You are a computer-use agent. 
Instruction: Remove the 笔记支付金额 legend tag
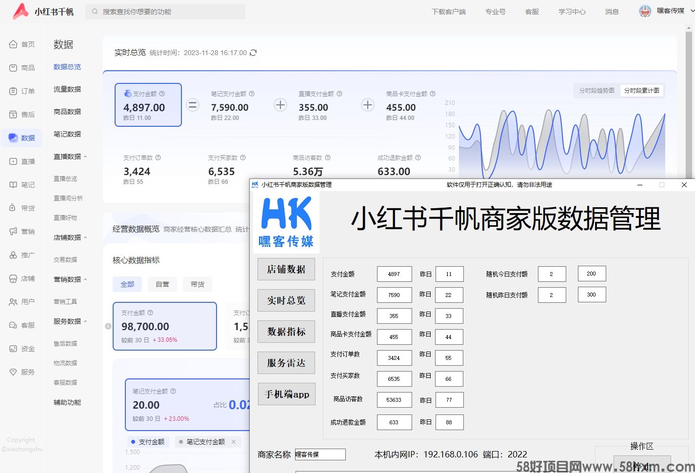tap(234, 442)
